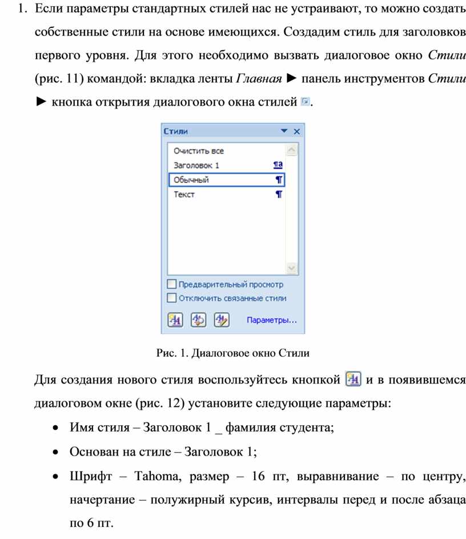Click the inline New Style icon after 'кнопкой'
The width and height of the screenshot is (466, 539).
point(353,379)
